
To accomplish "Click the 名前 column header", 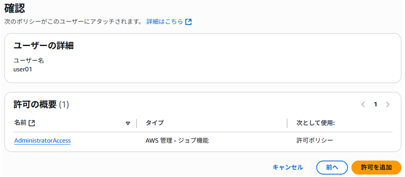I will coord(20,123).
